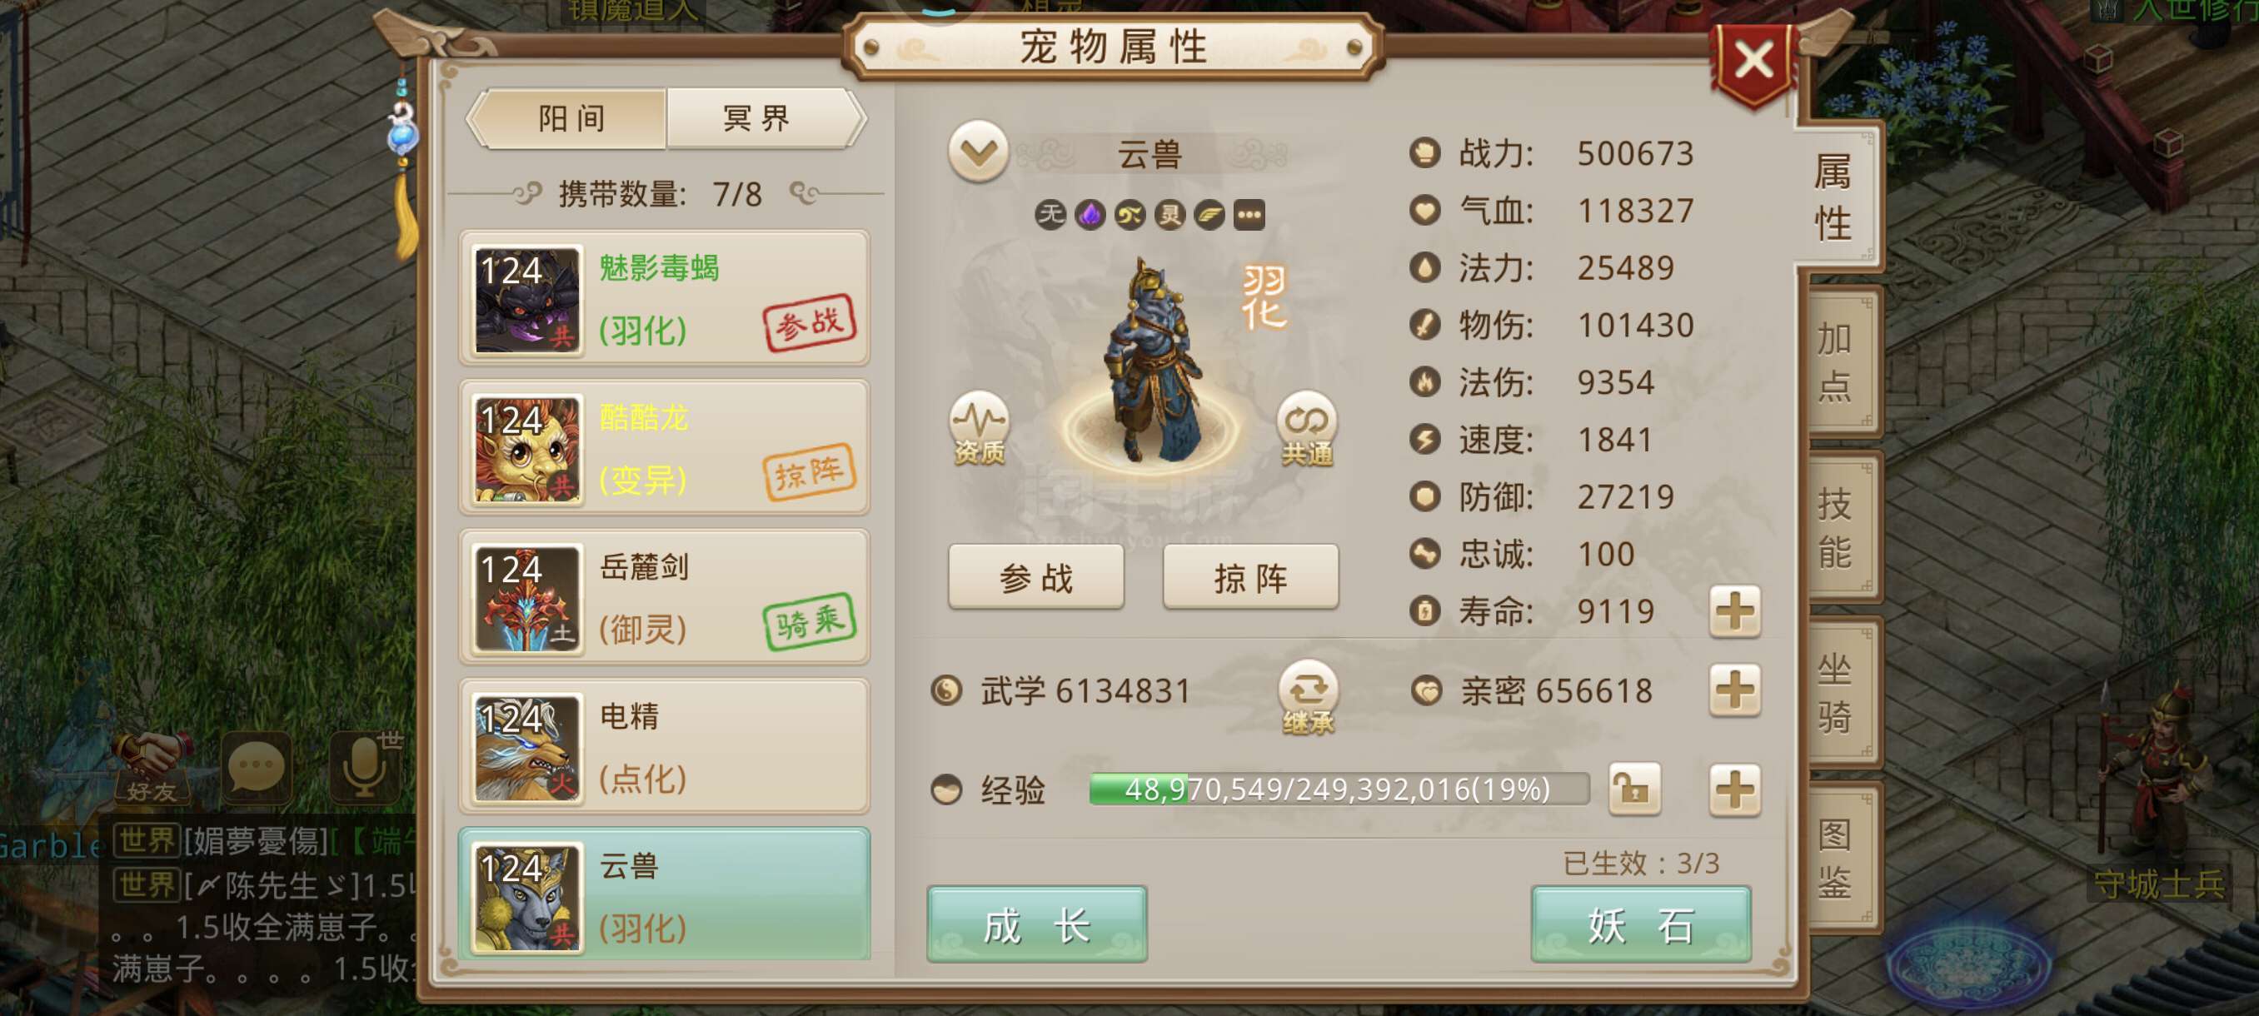Click the experience progress bar
Screen dimensions: 2259x1016
1339,788
